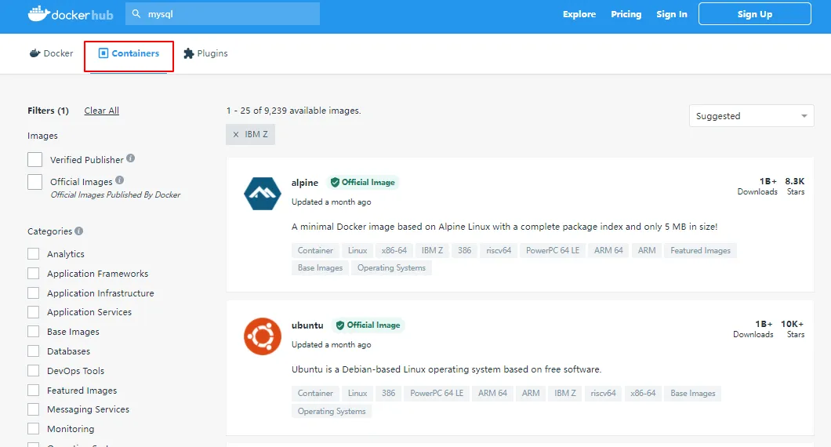The image size is (831, 447).
Task: Click the ubuntu description text
Action: (x=446, y=369)
